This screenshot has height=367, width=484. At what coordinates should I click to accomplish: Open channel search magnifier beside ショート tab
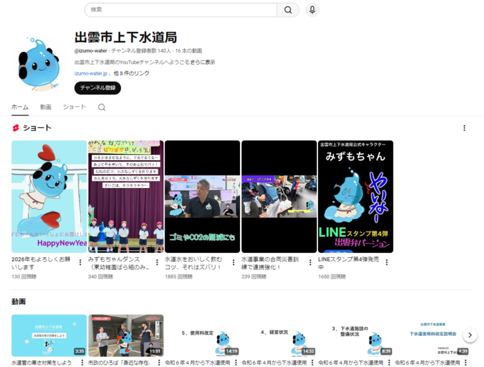[x=102, y=107]
